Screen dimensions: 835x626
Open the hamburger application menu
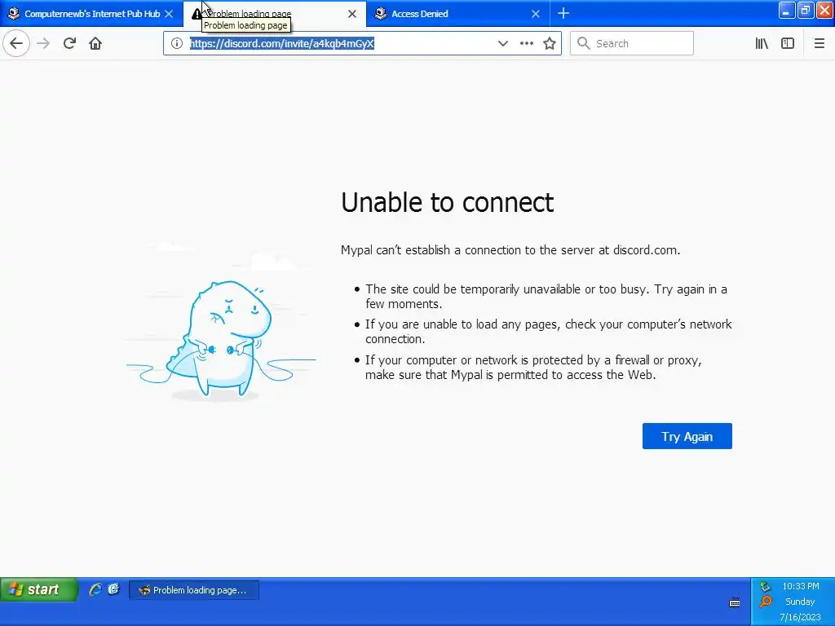(820, 43)
